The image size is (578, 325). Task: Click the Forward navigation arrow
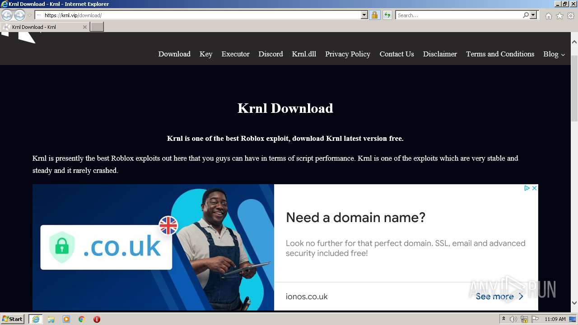(19, 15)
